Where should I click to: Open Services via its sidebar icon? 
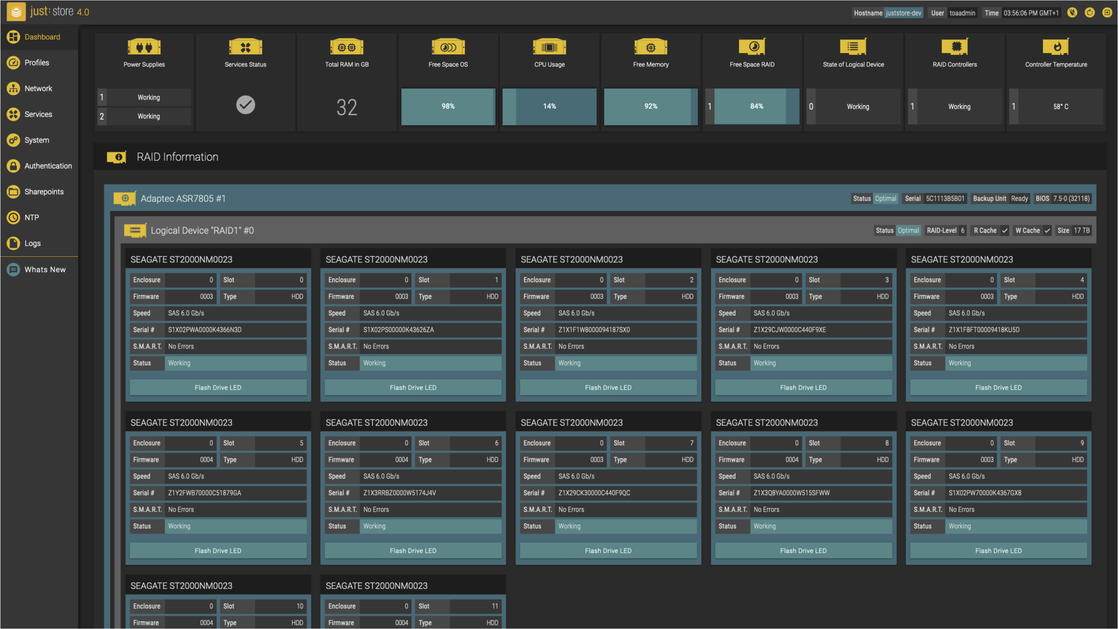[x=13, y=114]
